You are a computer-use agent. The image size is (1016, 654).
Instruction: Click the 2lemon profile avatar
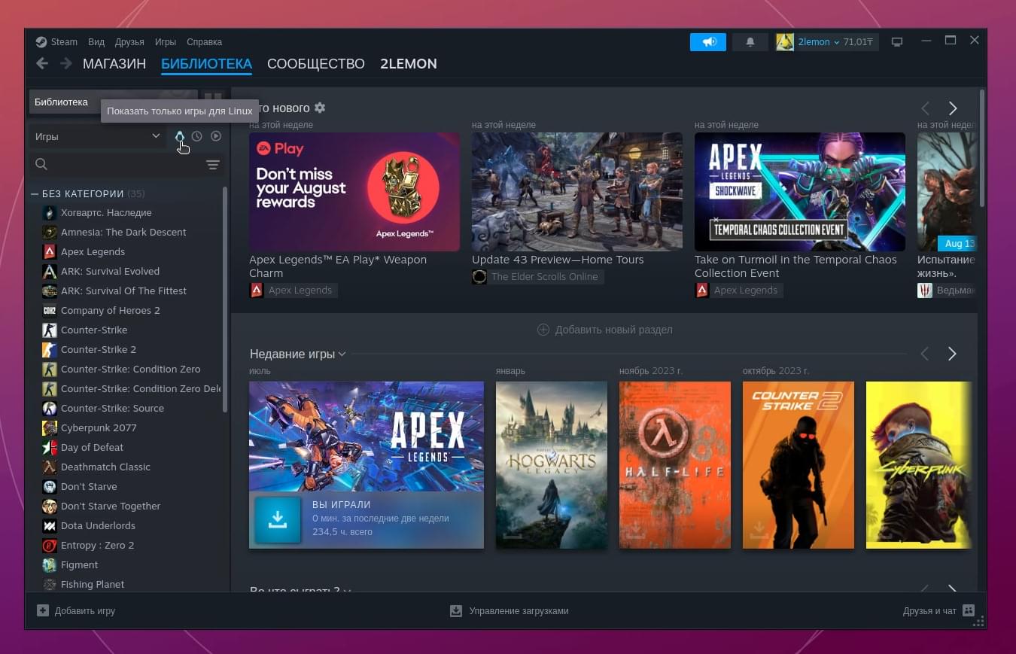coord(785,42)
